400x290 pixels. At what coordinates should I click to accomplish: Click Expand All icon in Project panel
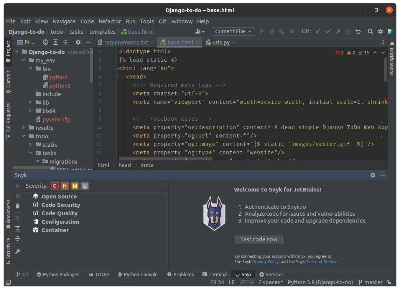(x=55, y=42)
